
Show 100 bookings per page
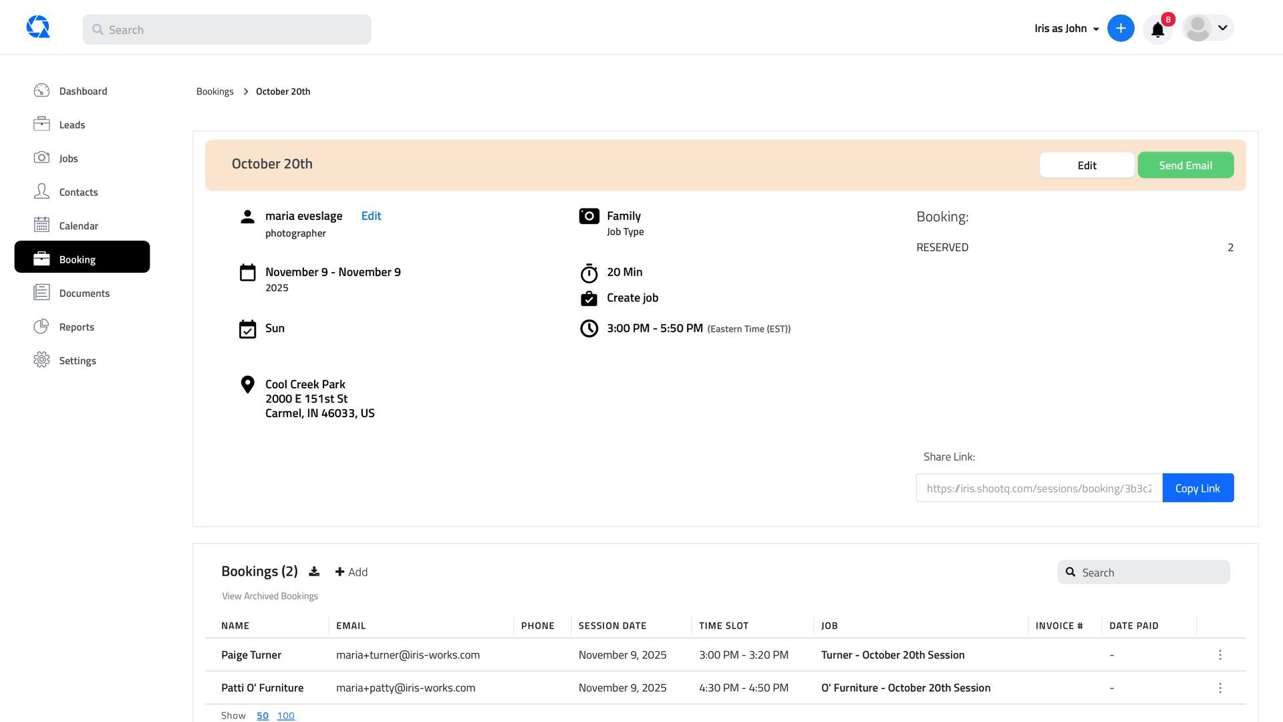285,716
